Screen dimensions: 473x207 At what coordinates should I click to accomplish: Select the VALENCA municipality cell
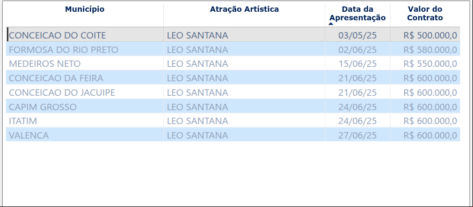(85, 135)
